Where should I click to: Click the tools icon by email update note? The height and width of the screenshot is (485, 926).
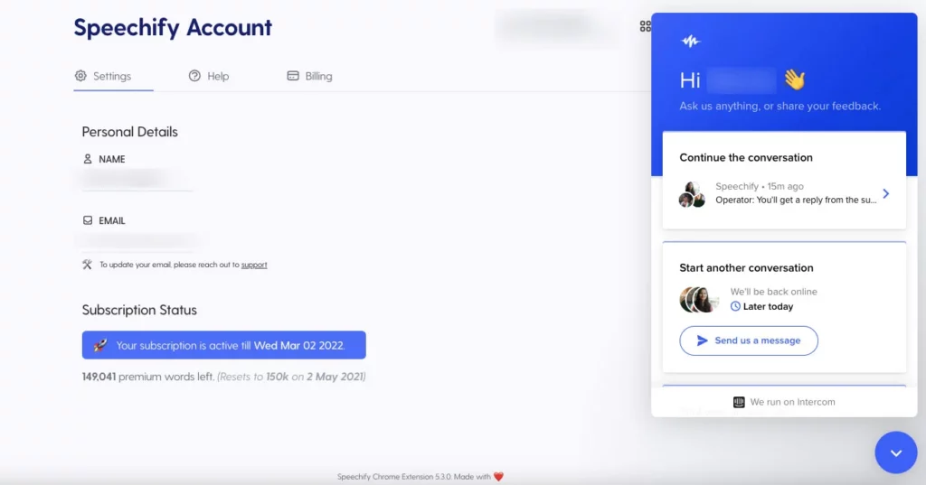click(88, 265)
